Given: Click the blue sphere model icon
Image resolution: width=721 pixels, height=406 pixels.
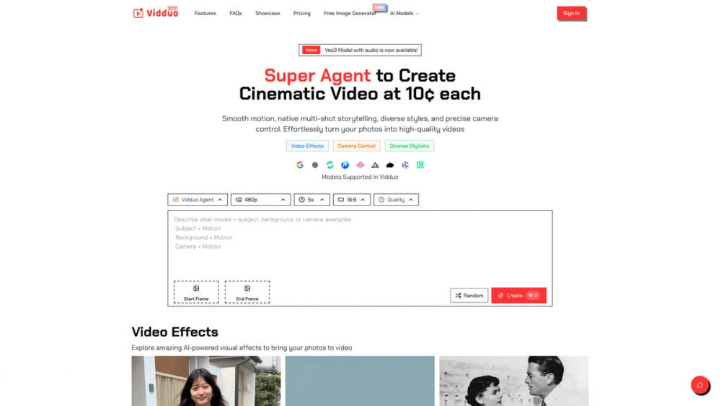Looking at the screenshot, I should click(x=345, y=165).
